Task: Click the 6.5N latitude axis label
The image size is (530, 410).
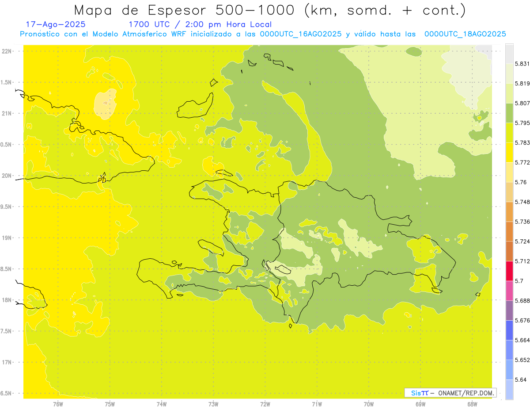Action: (6, 393)
